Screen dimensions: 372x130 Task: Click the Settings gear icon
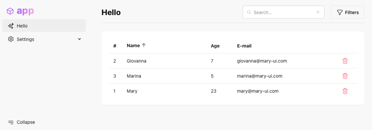(x=11, y=39)
